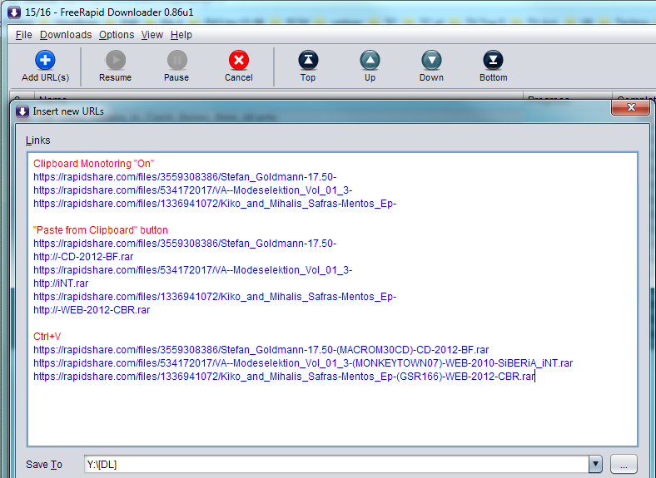The width and height of the screenshot is (656, 478).
Task: Click the Up arrow toolbar icon
Action: [x=370, y=60]
